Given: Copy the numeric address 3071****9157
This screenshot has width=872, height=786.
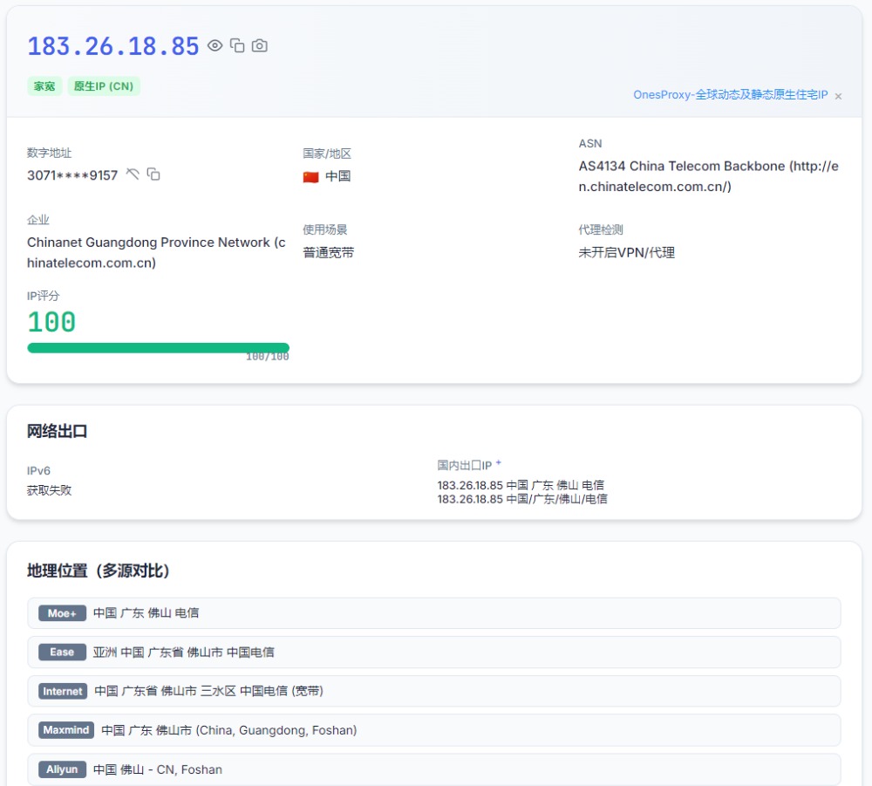Looking at the screenshot, I should click(x=153, y=174).
